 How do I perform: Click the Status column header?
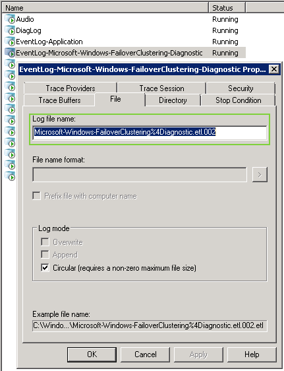(227, 8)
